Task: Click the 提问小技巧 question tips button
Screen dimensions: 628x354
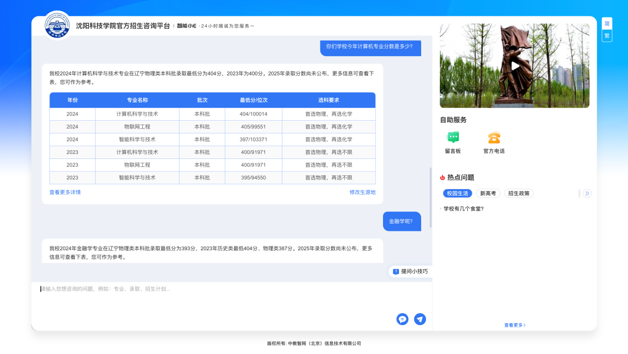Action: 410,272
